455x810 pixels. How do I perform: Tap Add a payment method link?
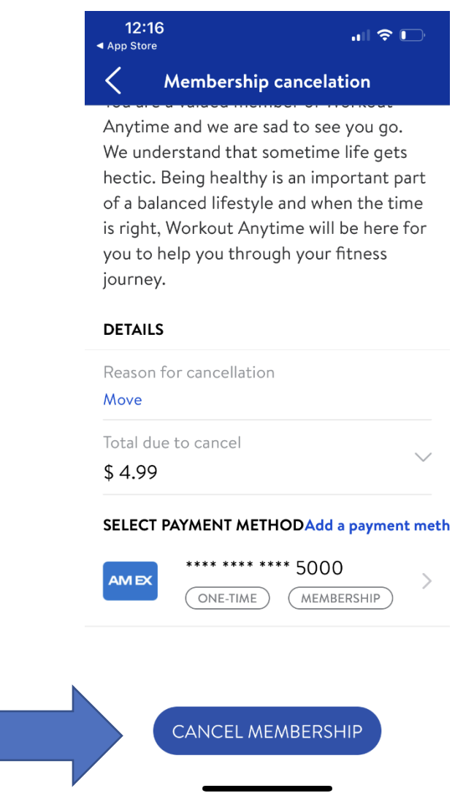(377, 526)
